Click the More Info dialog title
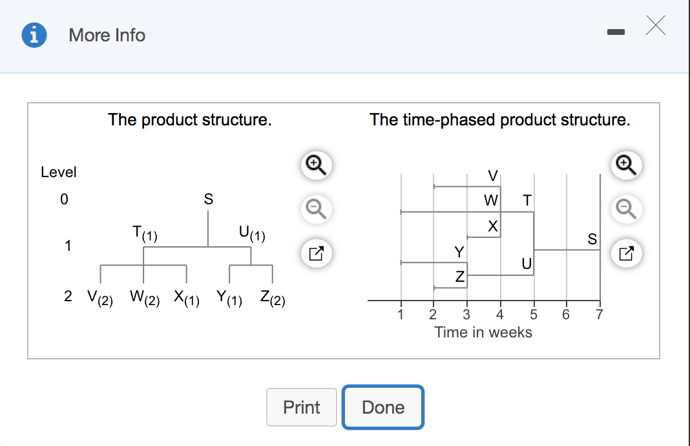 107,36
